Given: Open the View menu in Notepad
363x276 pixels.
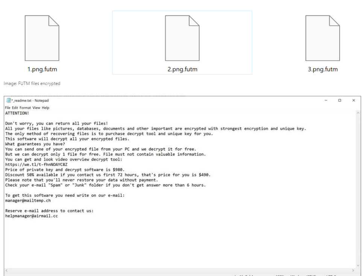Looking at the screenshot, I should click(x=36, y=108).
